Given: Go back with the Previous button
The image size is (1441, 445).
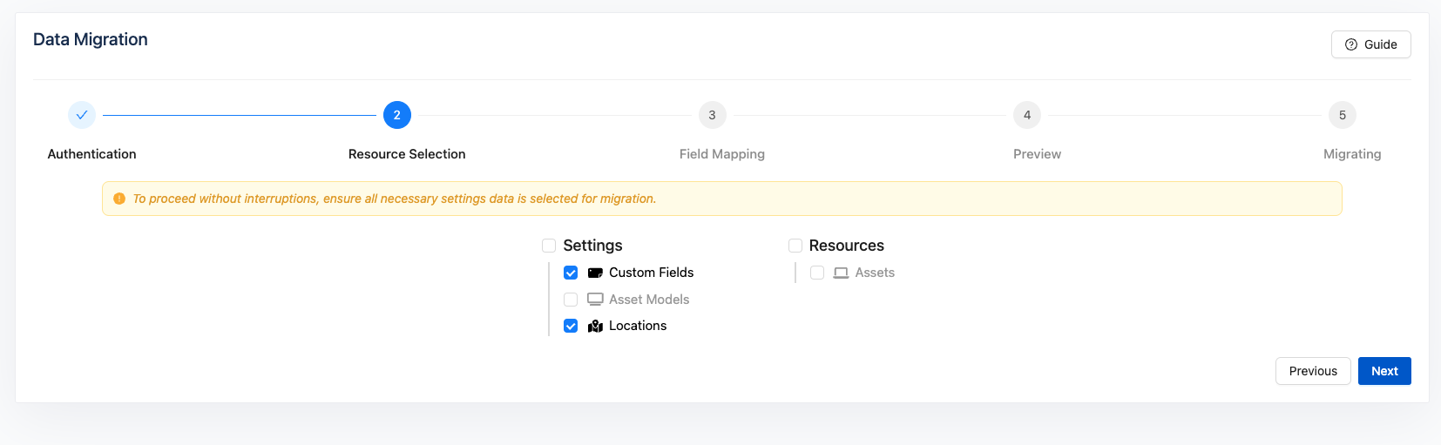Looking at the screenshot, I should pos(1313,371).
